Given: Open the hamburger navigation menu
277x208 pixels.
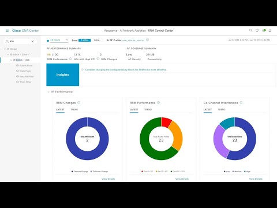Looking at the screenshot, I should [8, 31].
